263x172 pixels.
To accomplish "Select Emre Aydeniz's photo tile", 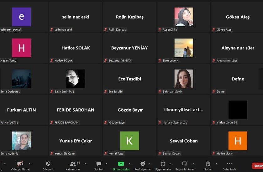I will coord(21,141).
